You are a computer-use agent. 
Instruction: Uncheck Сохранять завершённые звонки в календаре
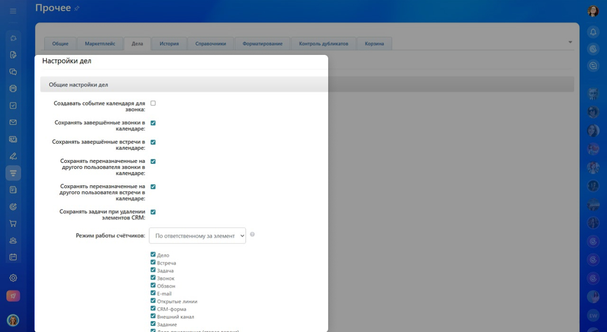153,123
